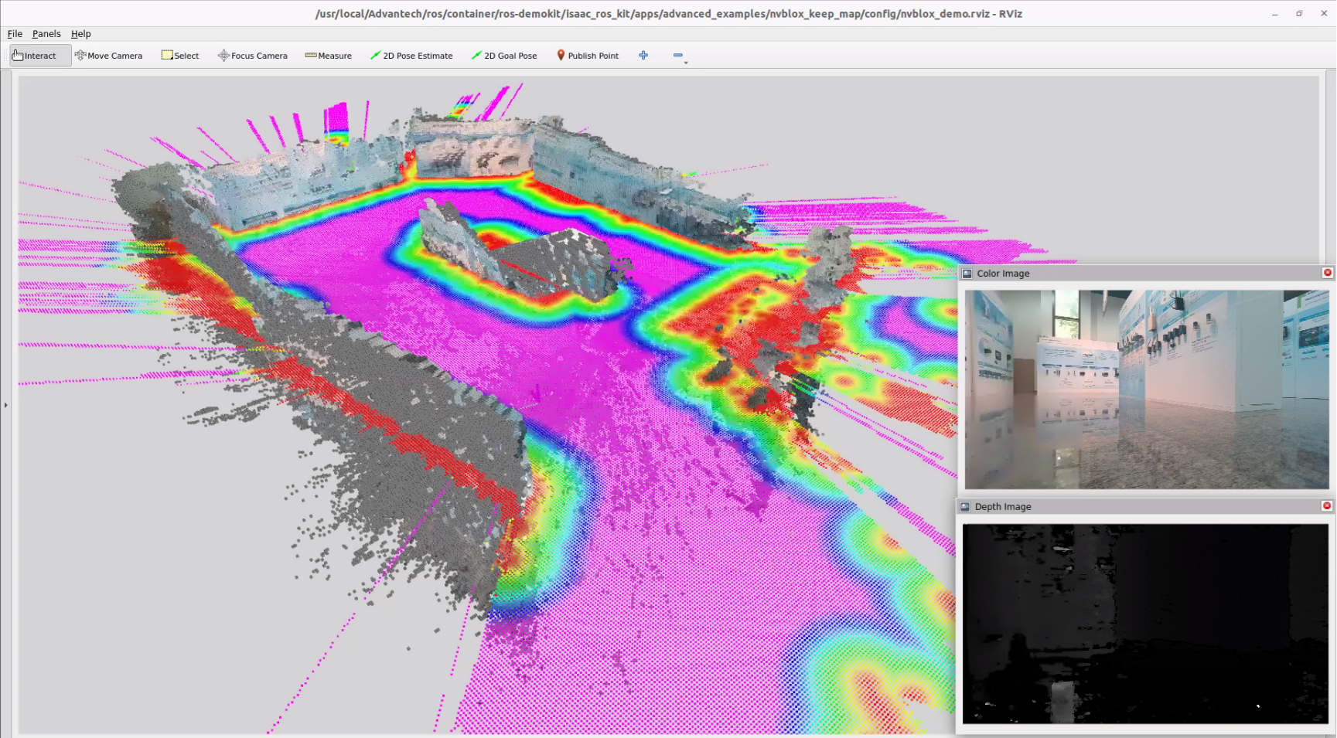1337x738 pixels.
Task: Open the blue minus remove-tool dropdown
Action: [679, 56]
